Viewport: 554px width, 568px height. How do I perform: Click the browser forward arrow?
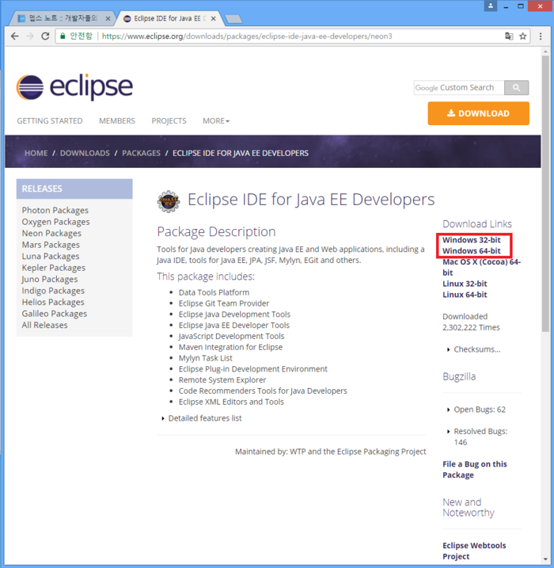(30, 36)
